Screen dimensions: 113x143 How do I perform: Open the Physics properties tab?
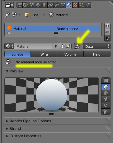(x=88, y=5)
